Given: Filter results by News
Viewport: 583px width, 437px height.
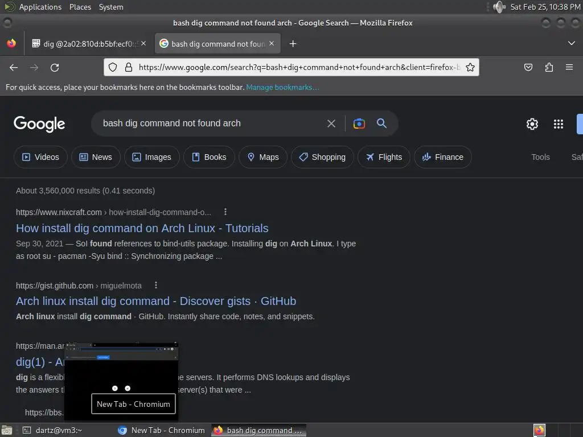Looking at the screenshot, I should (x=96, y=157).
